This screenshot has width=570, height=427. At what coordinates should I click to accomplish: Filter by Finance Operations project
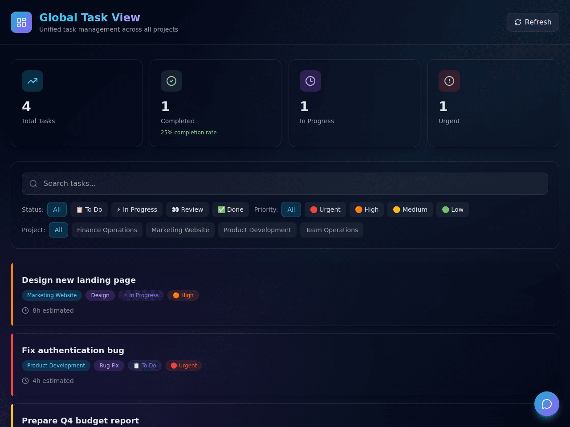point(107,230)
